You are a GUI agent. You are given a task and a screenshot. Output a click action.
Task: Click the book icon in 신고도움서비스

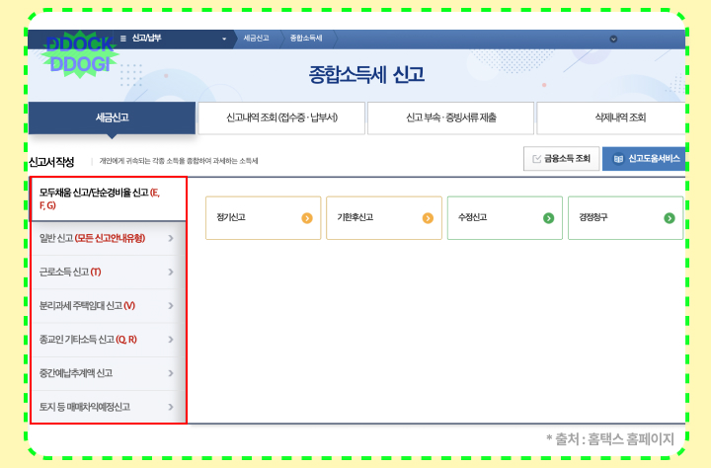(x=618, y=159)
